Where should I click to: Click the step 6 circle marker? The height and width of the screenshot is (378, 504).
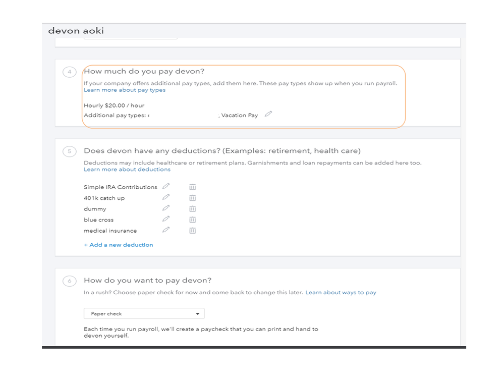coord(70,281)
